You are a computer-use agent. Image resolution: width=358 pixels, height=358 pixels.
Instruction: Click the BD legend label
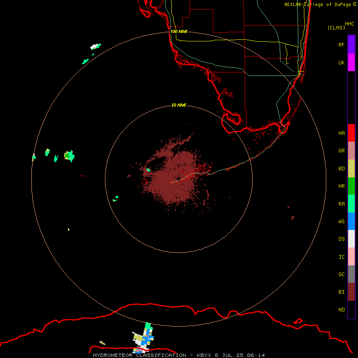click(x=341, y=169)
